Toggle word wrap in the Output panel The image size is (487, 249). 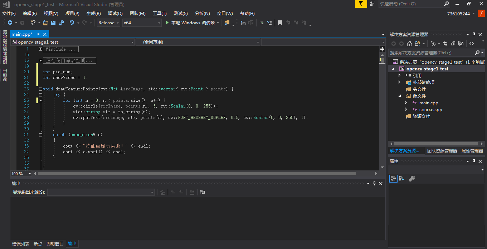[203, 192]
